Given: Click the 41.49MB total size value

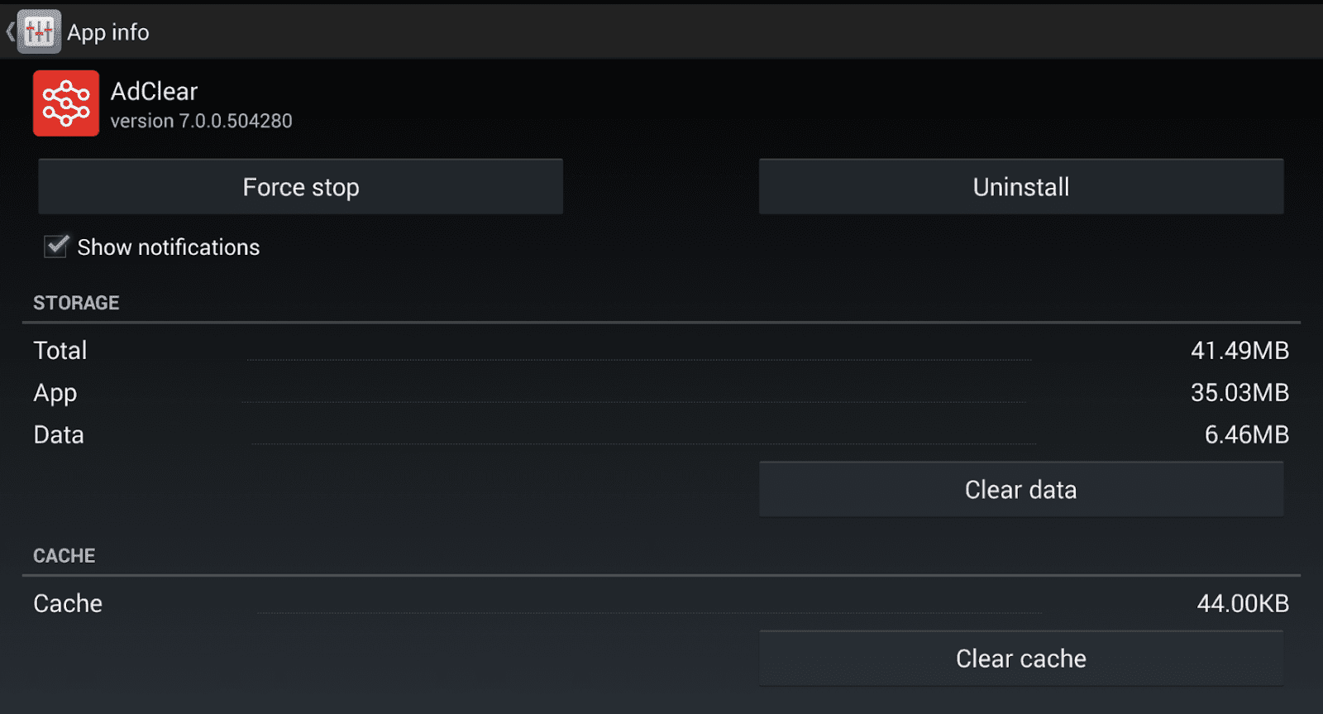Looking at the screenshot, I should tap(1239, 351).
